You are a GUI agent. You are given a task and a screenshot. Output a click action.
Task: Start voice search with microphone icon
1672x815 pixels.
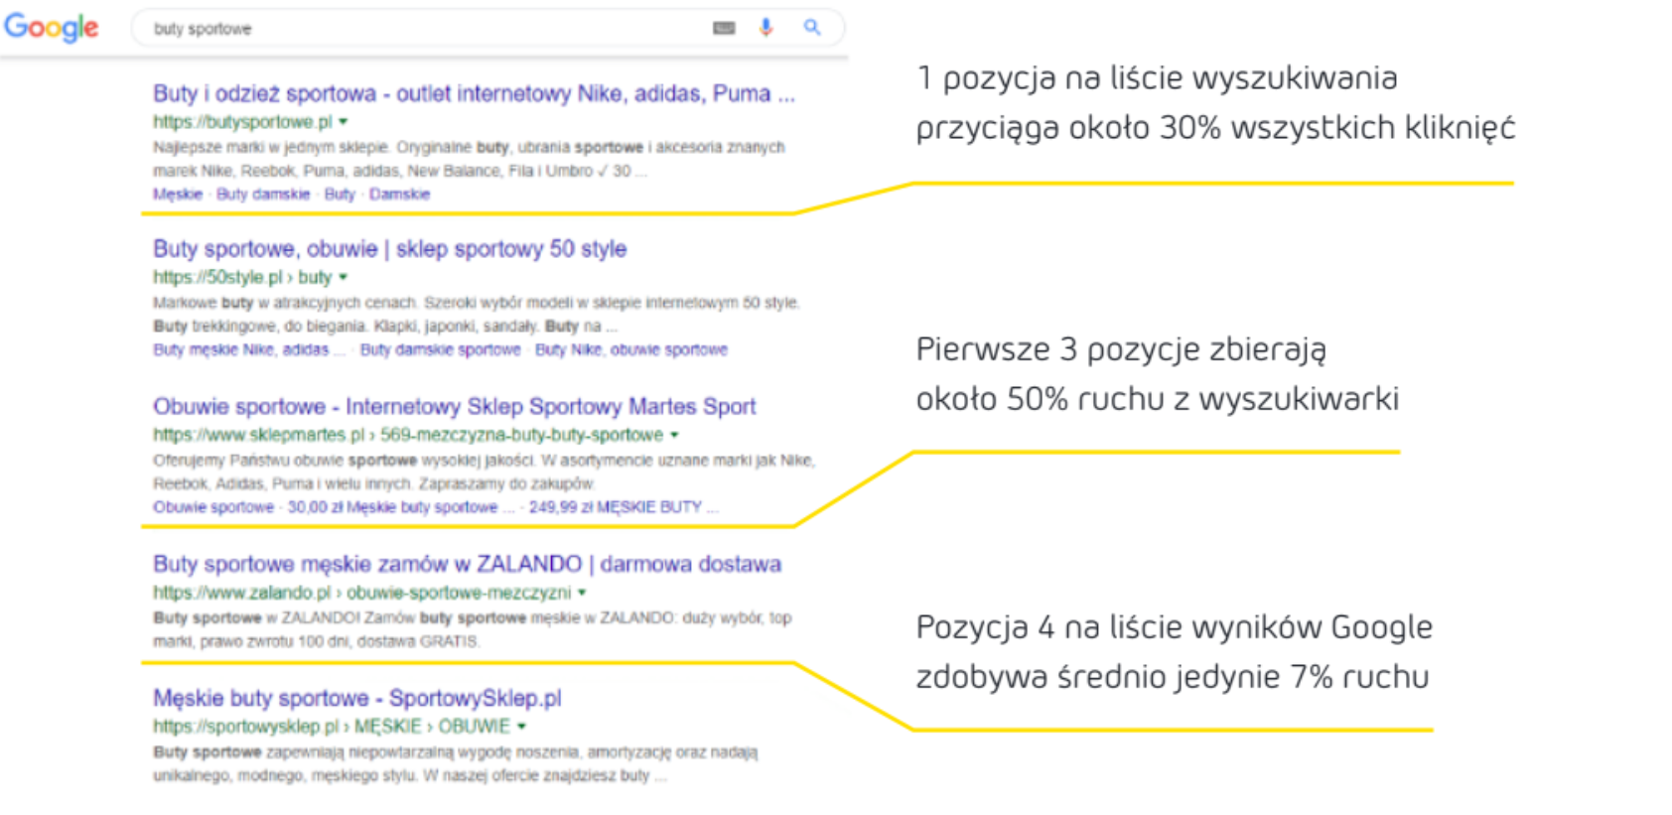(x=766, y=28)
